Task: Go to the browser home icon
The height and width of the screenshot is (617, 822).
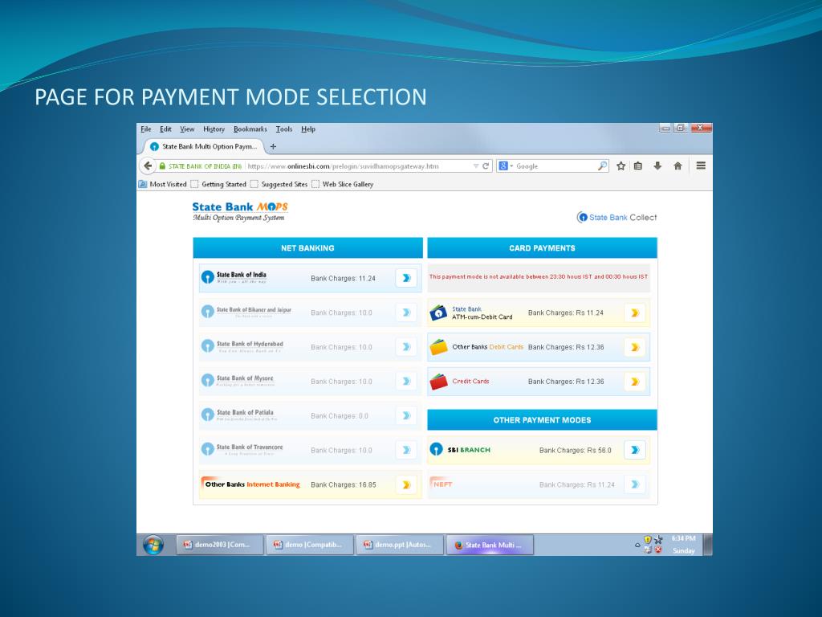Action: tap(678, 165)
